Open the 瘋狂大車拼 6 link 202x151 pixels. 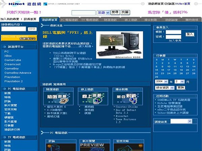56,107
